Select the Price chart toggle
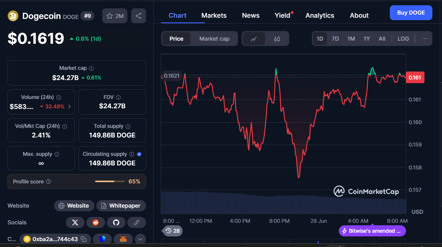The width and height of the screenshot is (442, 247). click(176, 39)
